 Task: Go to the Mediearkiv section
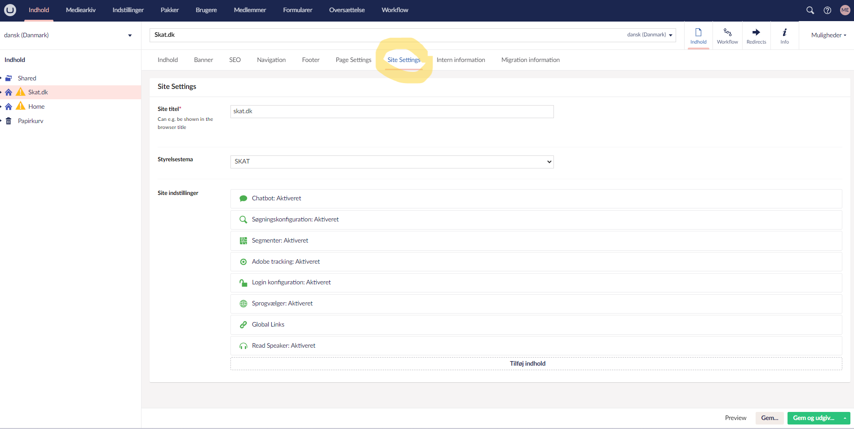point(80,10)
